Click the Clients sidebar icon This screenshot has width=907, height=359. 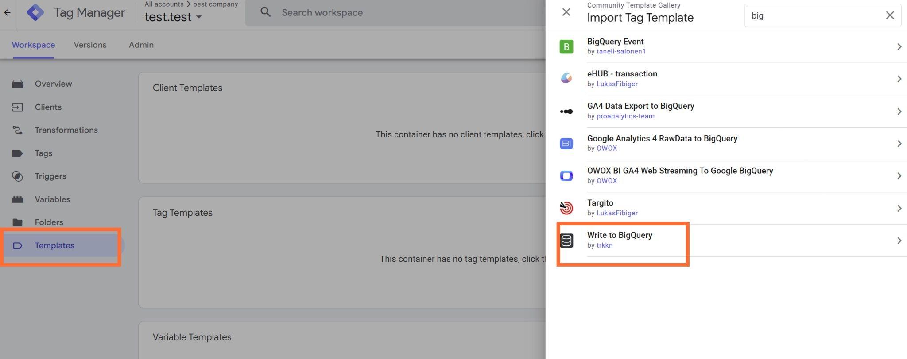point(17,107)
